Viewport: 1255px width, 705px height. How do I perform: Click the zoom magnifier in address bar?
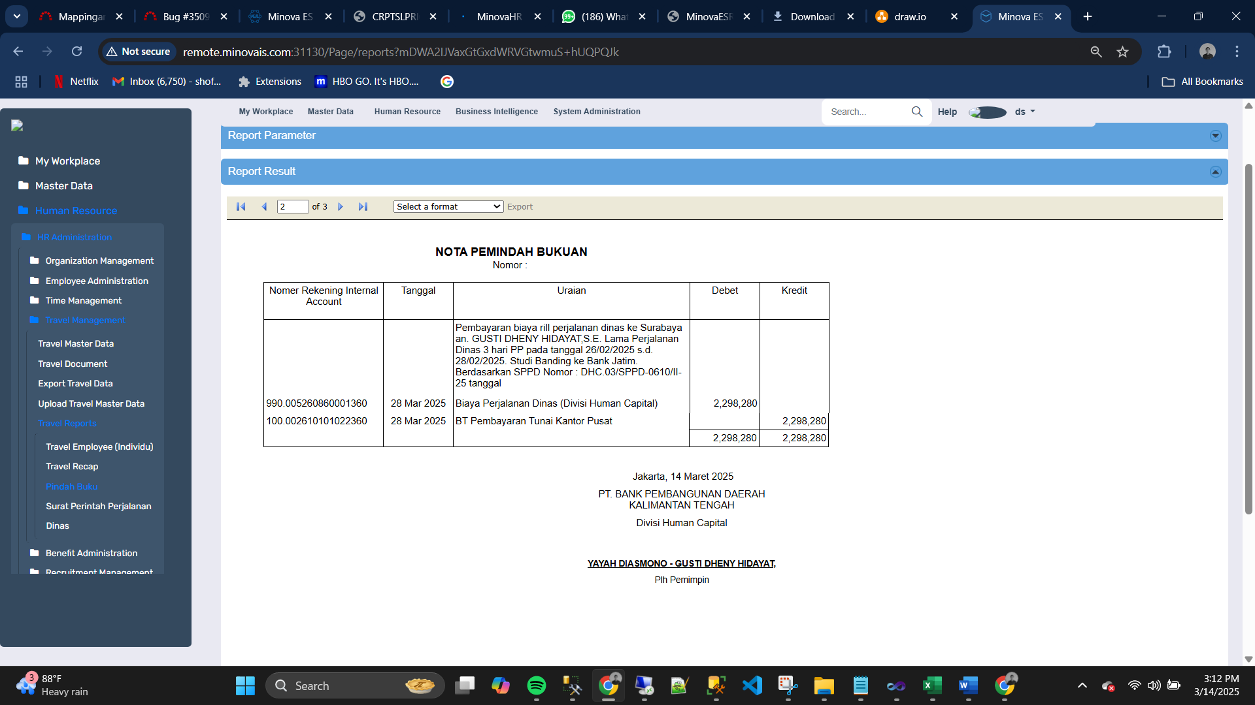(x=1096, y=52)
